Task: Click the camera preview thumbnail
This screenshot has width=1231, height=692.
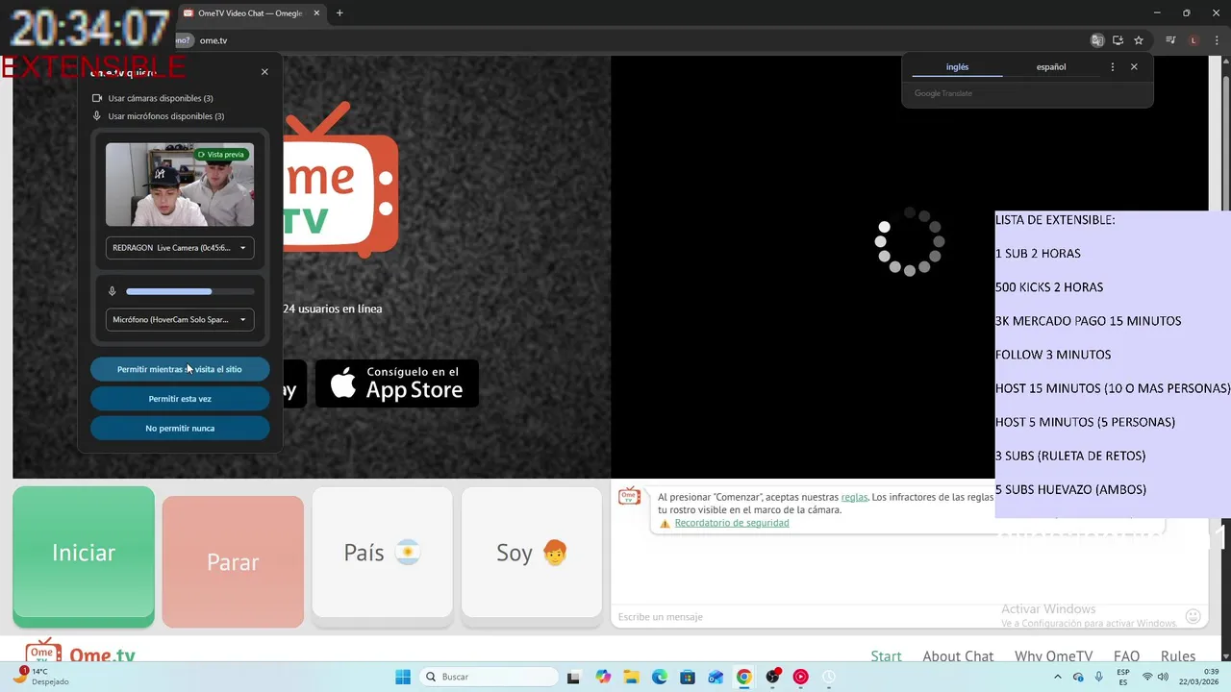Action: tap(180, 185)
